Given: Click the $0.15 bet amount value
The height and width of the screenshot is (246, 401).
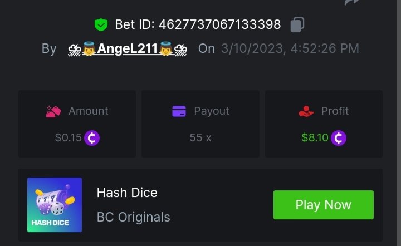Looking at the screenshot, I should pyautogui.click(x=69, y=137).
